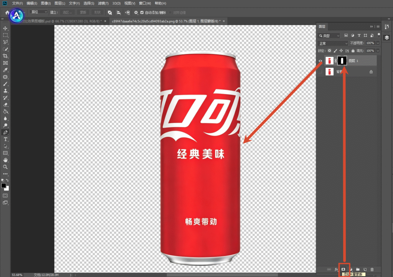Toggle the shape layer filter

pyautogui.click(x=365, y=35)
